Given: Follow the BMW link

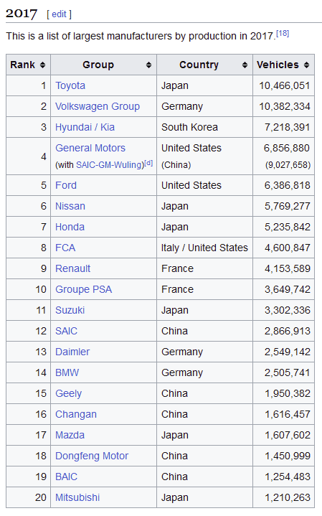Looking at the screenshot, I should (x=67, y=372).
